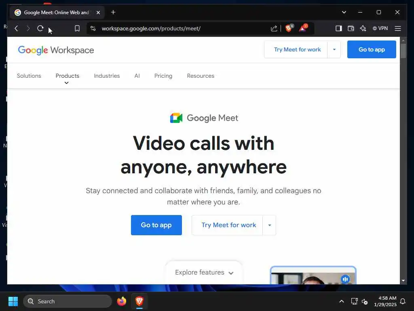The image size is (414, 311).
Task: Bookmark this page with the bookmark icon
Action: (77, 28)
